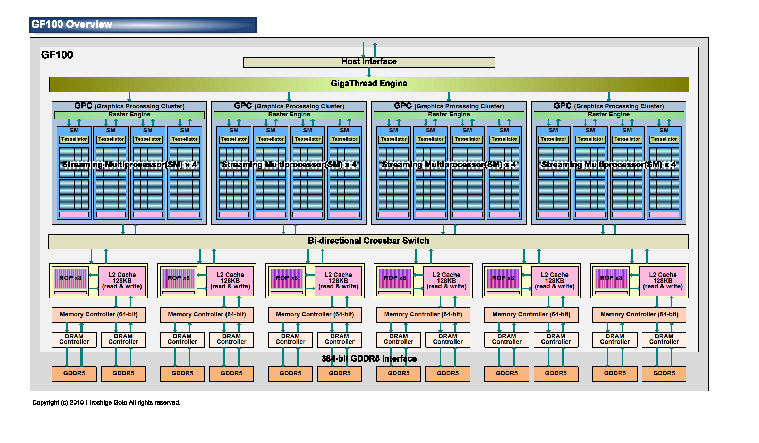Click the Host Interface block
The height and width of the screenshot is (443, 759).
[369, 62]
